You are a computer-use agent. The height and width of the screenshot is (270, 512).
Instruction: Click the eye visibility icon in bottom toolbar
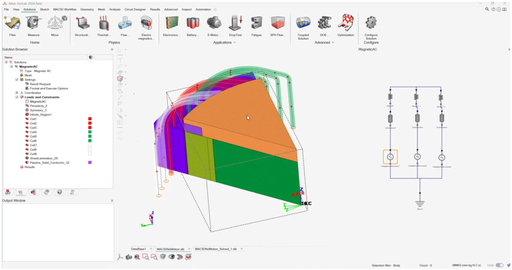pyautogui.click(x=171, y=257)
